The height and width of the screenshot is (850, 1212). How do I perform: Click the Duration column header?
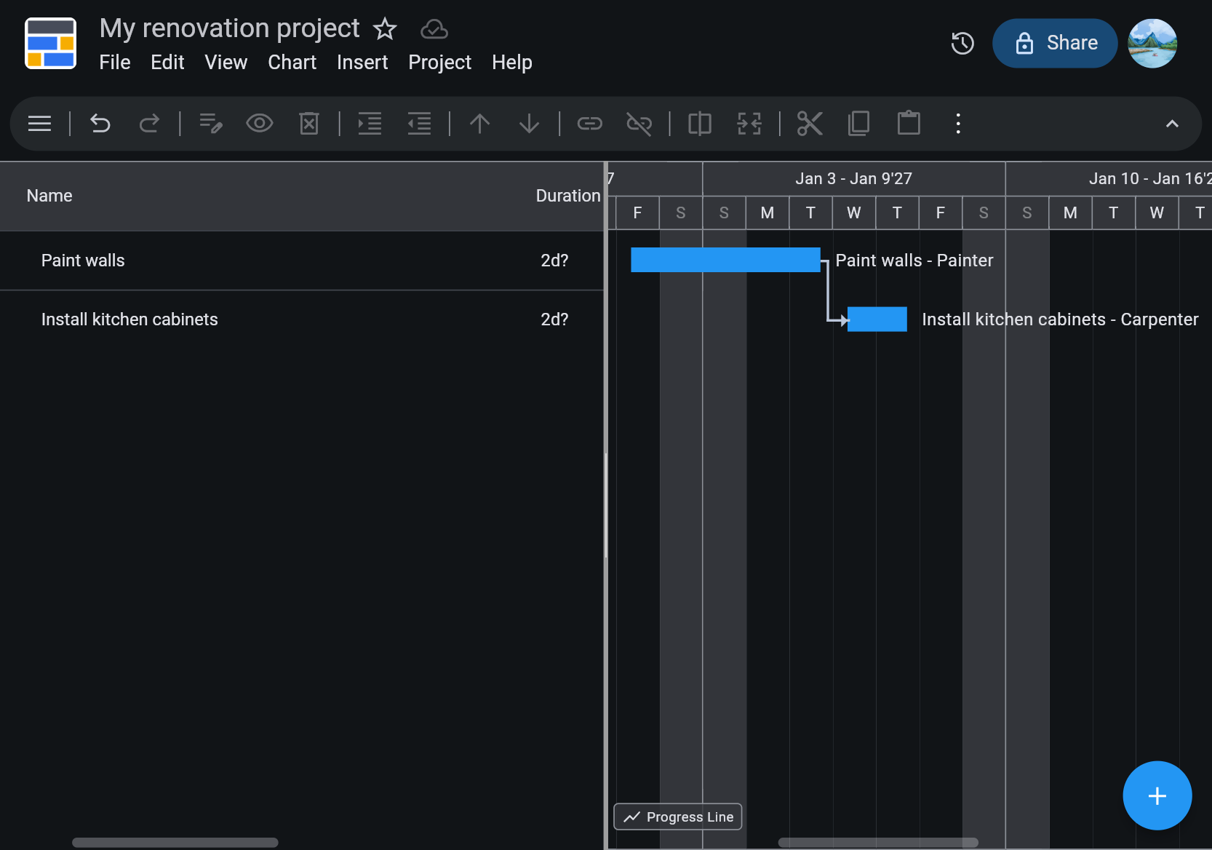pos(568,196)
